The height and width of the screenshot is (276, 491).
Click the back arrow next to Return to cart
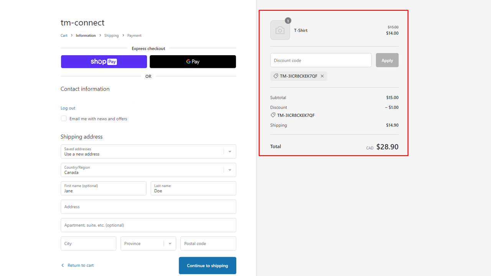coord(63,265)
